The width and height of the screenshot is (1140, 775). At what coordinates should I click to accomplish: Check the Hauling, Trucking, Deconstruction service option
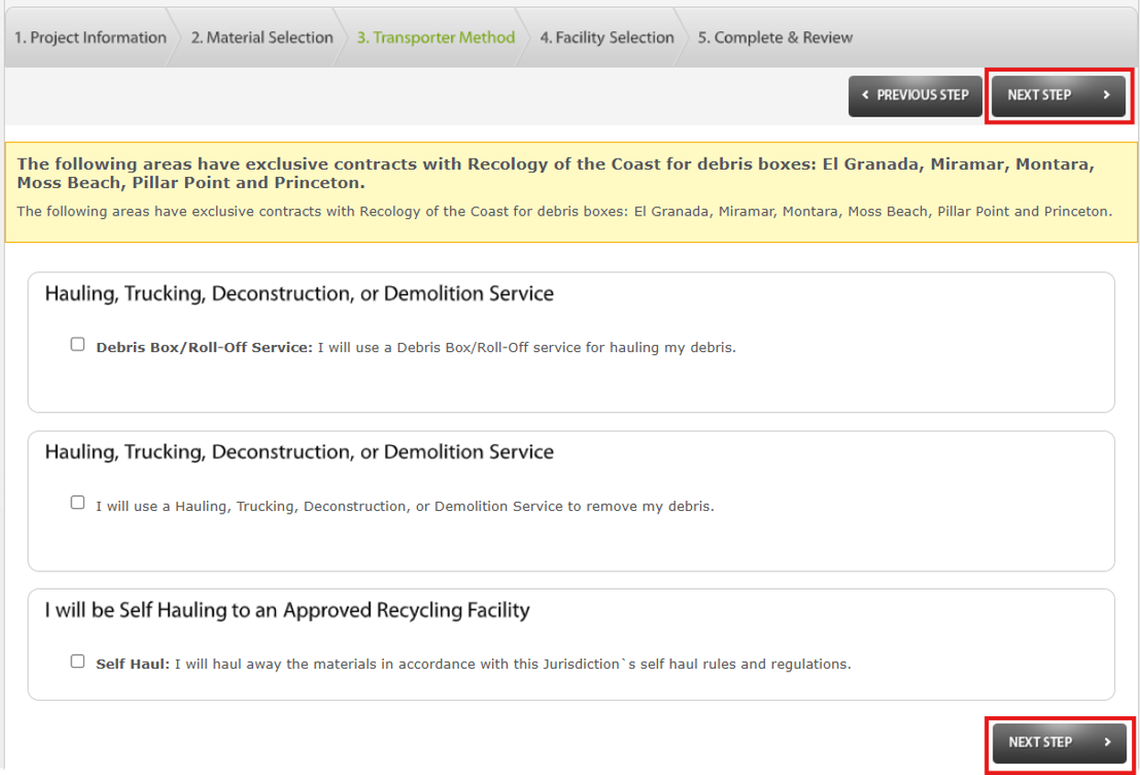78,503
